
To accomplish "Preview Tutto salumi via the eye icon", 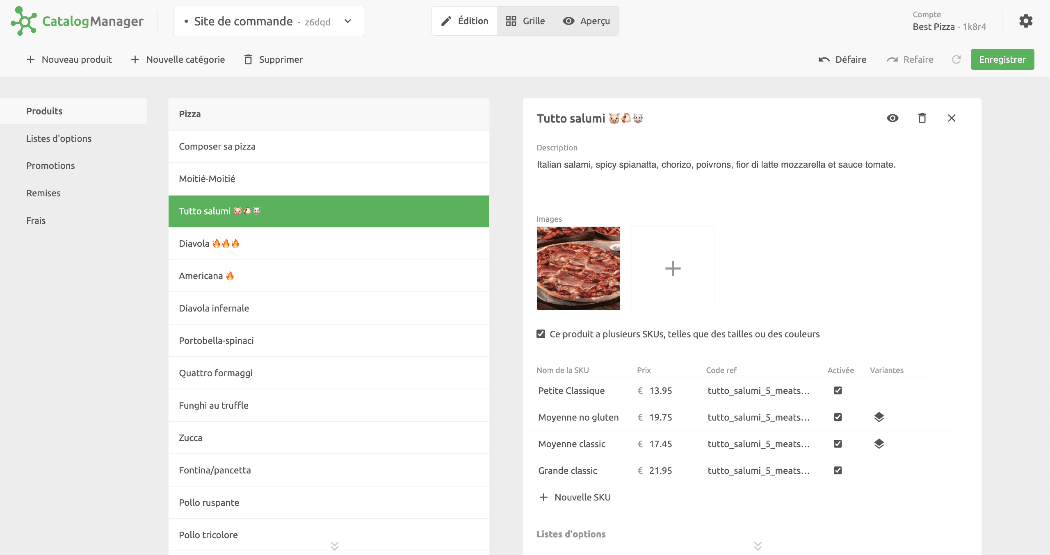I will pos(893,118).
